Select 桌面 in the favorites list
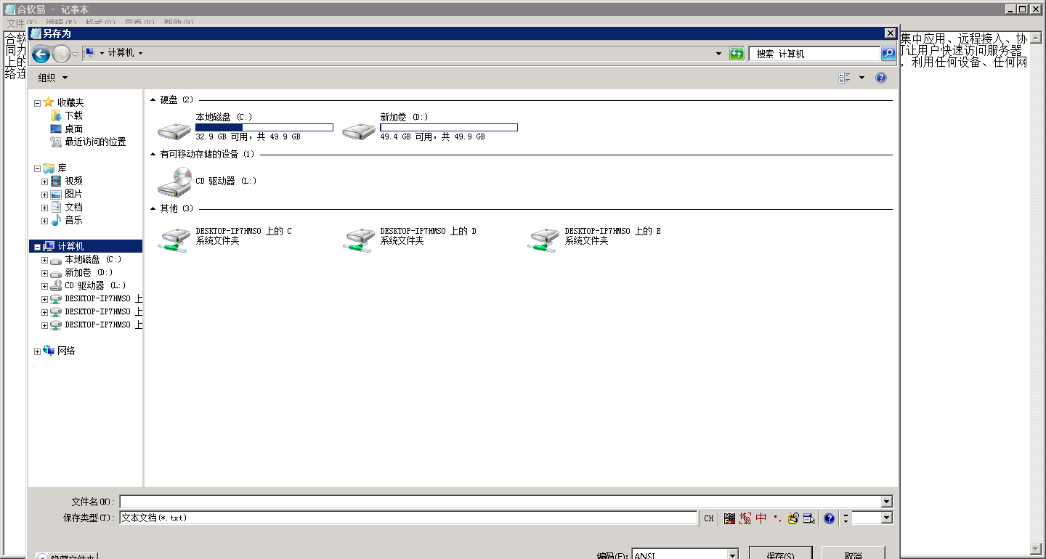1046x559 pixels. tap(73, 129)
